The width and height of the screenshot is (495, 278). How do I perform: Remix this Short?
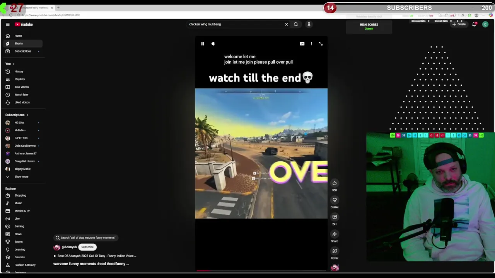pyautogui.click(x=335, y=251)
